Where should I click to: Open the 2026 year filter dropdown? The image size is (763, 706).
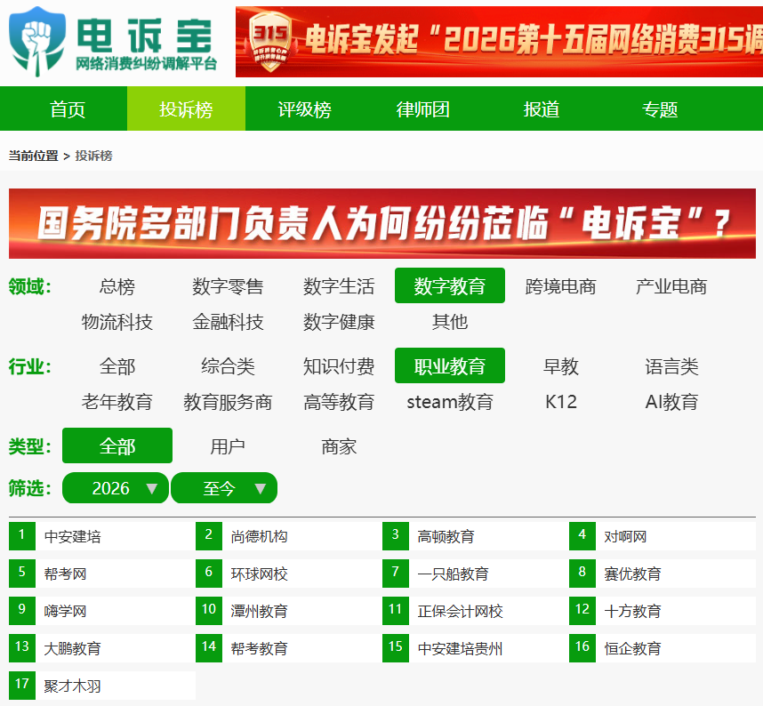coord(116,488)
